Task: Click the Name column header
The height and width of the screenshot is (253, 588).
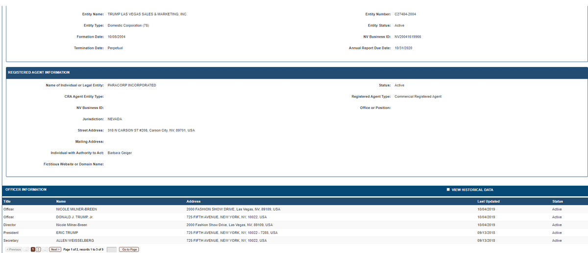Action: point(61,201)
